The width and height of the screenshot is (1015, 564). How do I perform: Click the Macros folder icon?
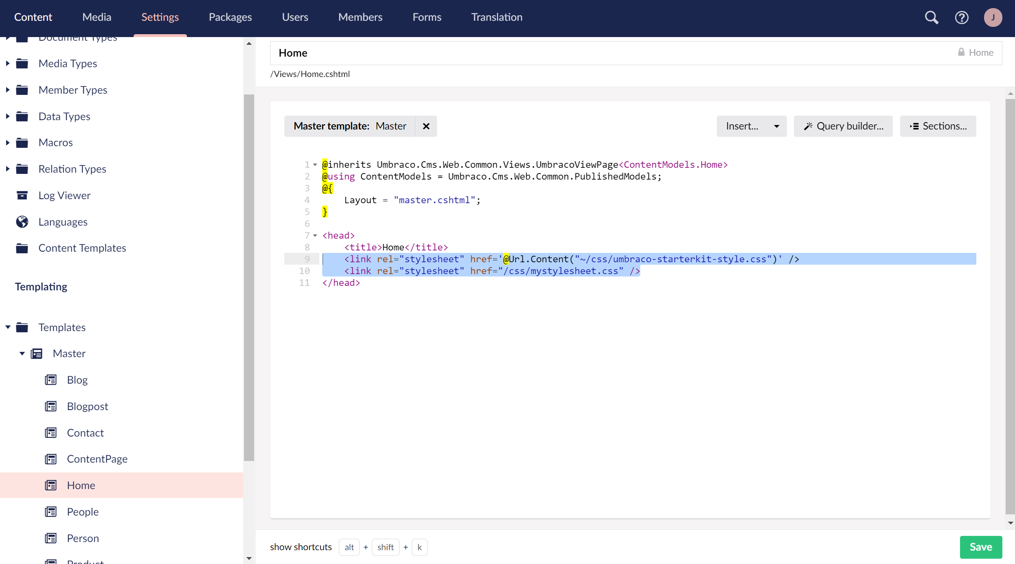pos(22,143)
